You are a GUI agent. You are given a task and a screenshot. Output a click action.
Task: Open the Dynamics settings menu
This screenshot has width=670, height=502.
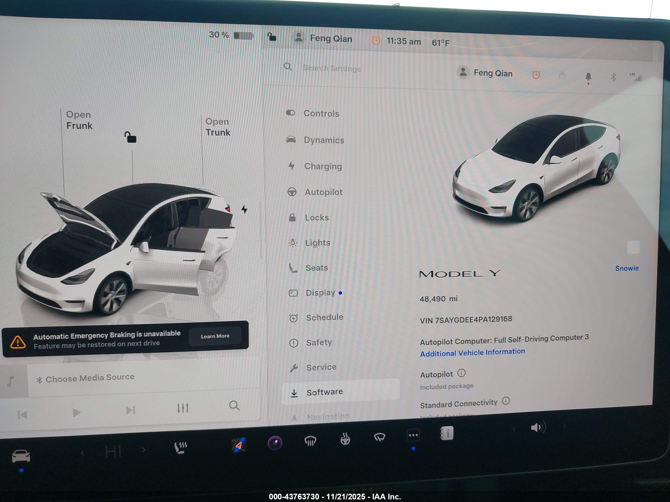tap(315, 140)
